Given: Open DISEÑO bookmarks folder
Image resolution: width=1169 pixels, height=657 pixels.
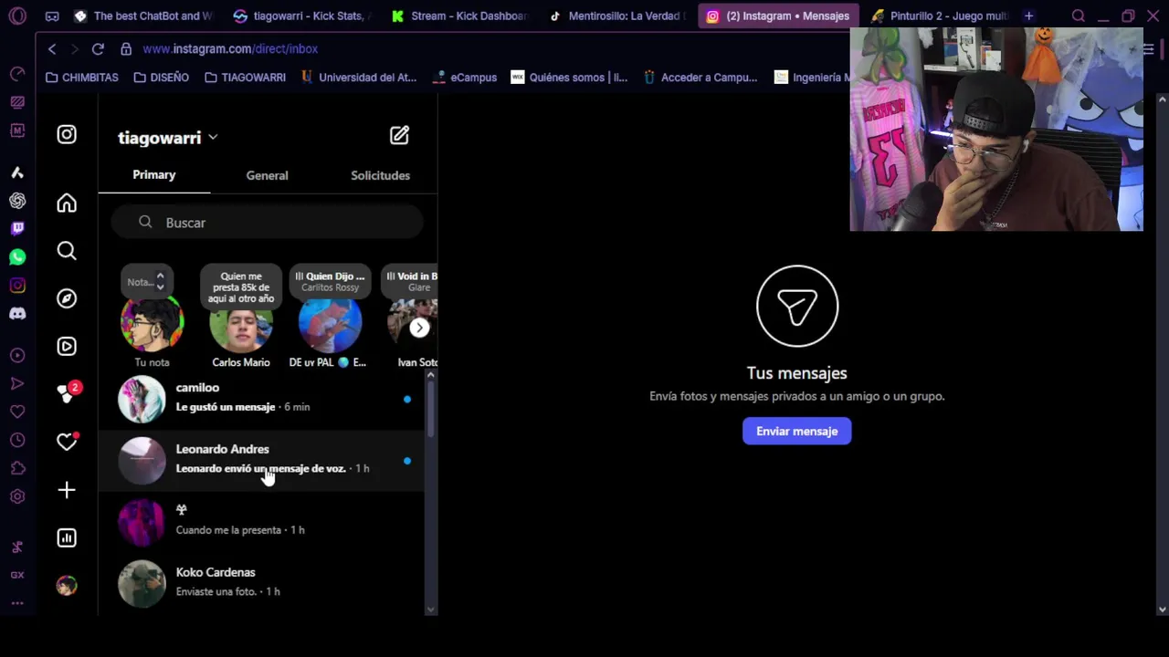Looking at the screenshot, I should (x=162, y=78).
